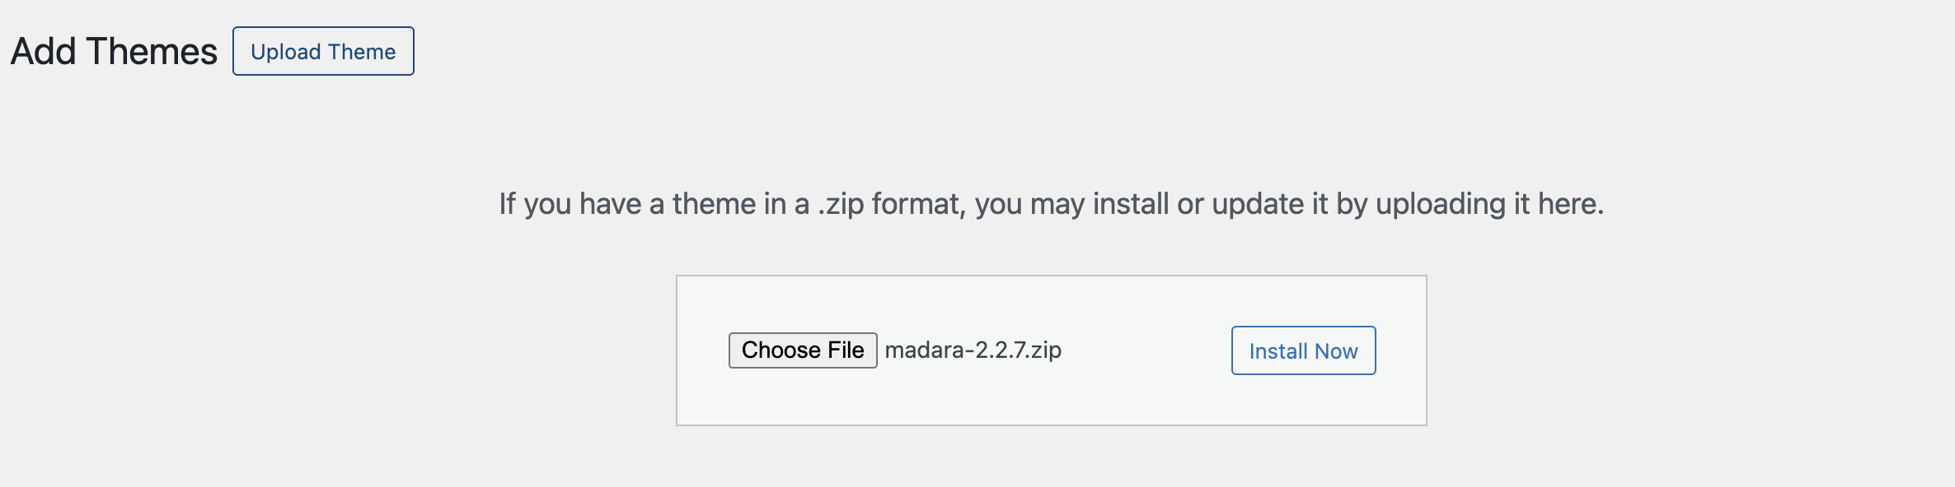Hit the blue-outlined Install Now button
This screenshot has height=487, width=1955.
pyautogui.click(x=1303, y=350)
